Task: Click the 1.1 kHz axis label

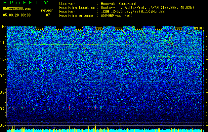Action: [x=3, y=43]
